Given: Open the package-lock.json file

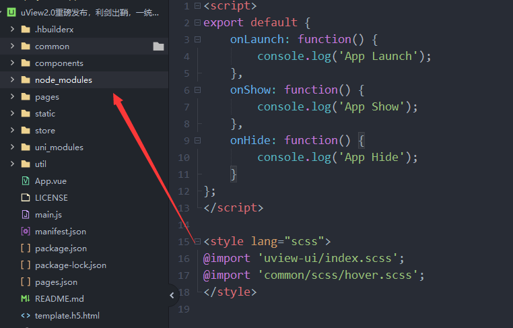Looking at the screenshot, I should coord(70,265).
